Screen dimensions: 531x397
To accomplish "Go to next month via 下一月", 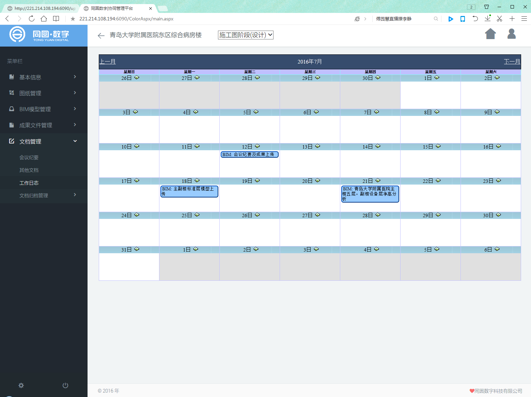I will [x=512, y=62].
